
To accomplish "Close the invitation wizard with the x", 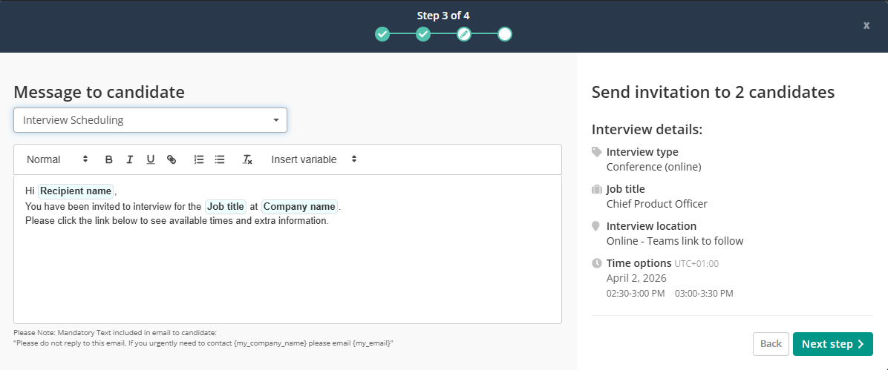I will coord(866,25).
